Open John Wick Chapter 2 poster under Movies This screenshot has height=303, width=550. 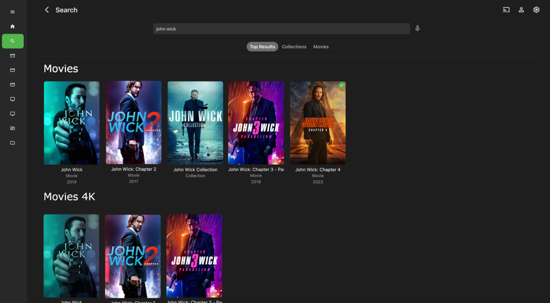click(x=133, y=122)
